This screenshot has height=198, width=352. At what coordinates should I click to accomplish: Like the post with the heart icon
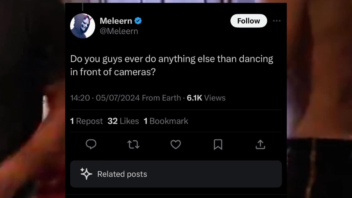tap(176, 144)
